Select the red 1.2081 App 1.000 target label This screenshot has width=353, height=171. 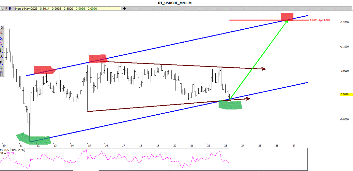point(320,20)
